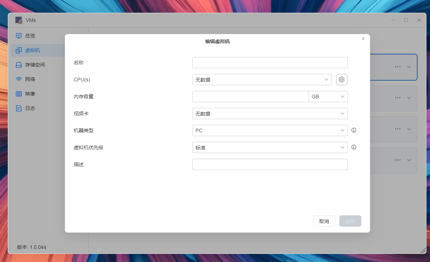Expand the fourth VM card chevron
Viewport: 430px width, 262px height.
(x=409, y=160)
